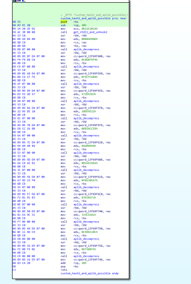191x284 pixels.
Task: Click qword_13F69F608 operand
Action: coord(89,160)
